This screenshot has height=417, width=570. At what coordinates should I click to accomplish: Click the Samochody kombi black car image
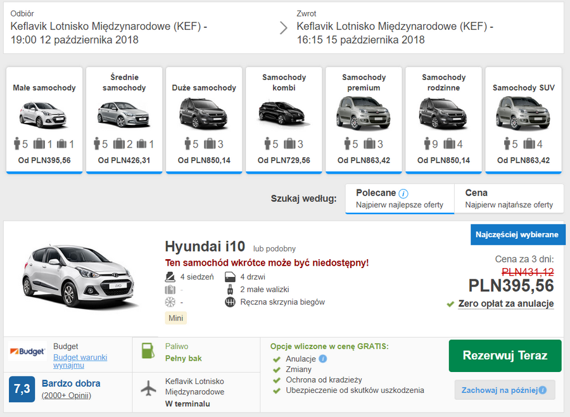[284, 113]
